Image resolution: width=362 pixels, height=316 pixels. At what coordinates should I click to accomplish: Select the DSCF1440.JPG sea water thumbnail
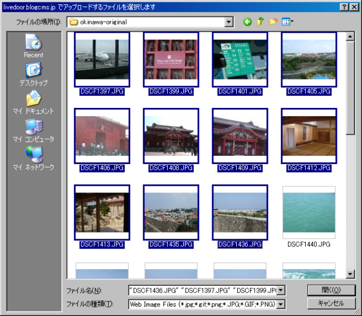[309, 213]
